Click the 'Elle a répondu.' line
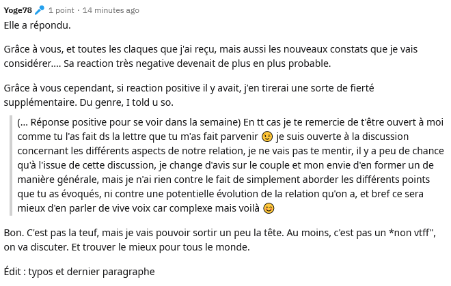 point(37,25)
